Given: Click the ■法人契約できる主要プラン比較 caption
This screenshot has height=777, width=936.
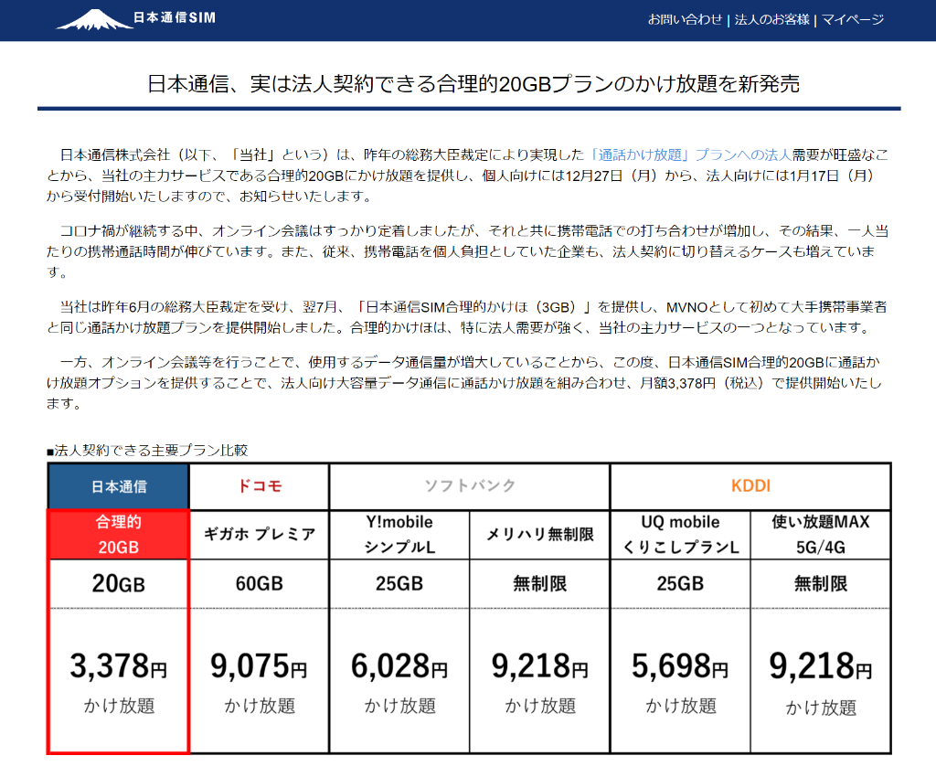Looking at the screenshot, I should (x=147, y=450).
